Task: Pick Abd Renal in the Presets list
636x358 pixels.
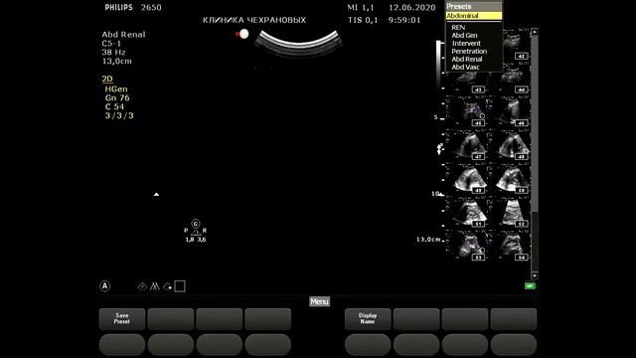Action: (x=467, y=60)
